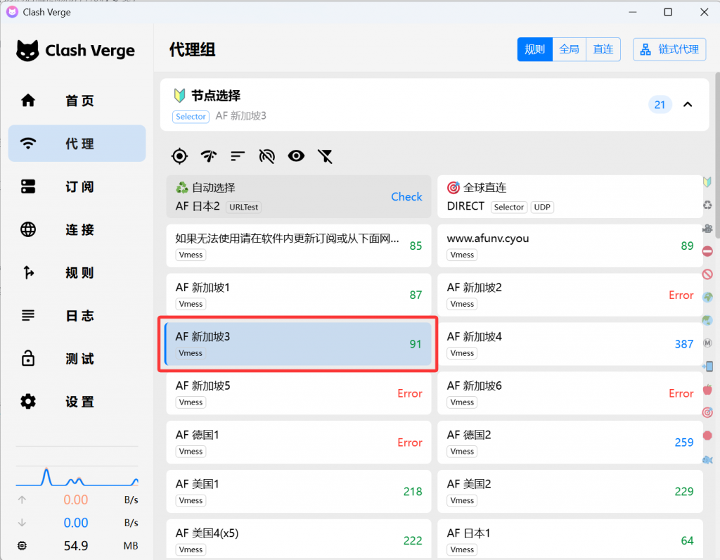Viewport: 720px width, 560px height.
Task: Select the 代理 proxy sidebar item
Action: [x=77, y=144]
